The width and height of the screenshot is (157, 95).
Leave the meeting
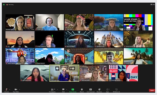[152, 90]
